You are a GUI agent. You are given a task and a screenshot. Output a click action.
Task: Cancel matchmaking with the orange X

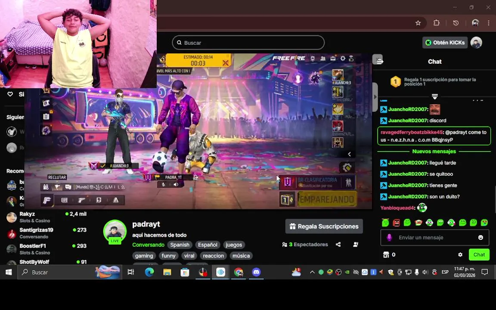point(225,63)
